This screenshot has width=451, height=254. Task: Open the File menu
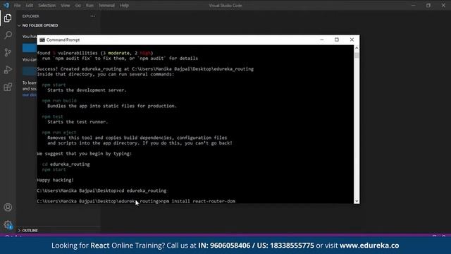(x=17, y=6)
